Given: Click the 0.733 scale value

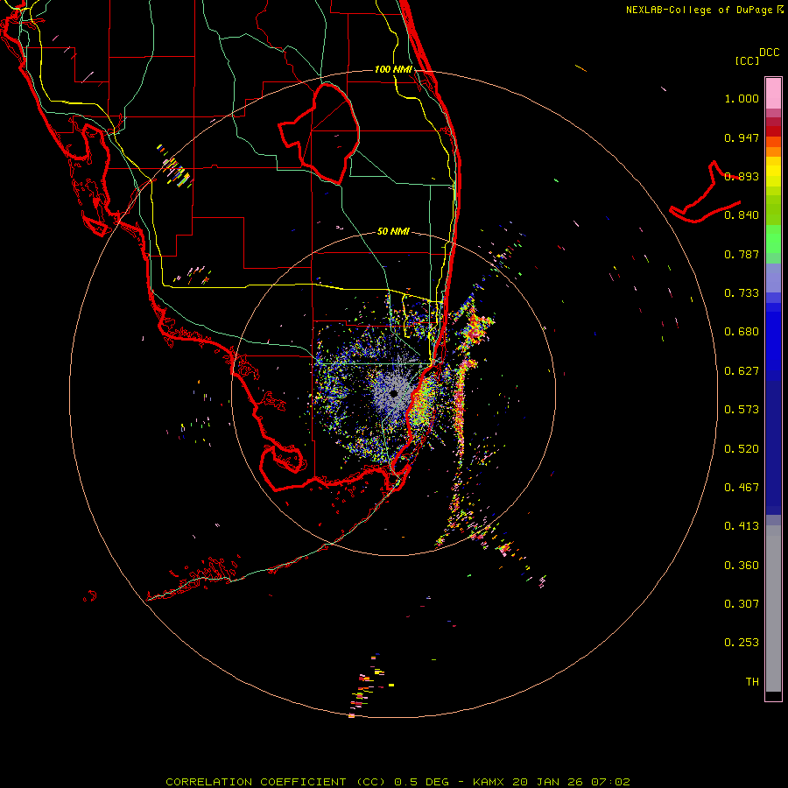Looking at the screenshot, I should tap(742, 293).
